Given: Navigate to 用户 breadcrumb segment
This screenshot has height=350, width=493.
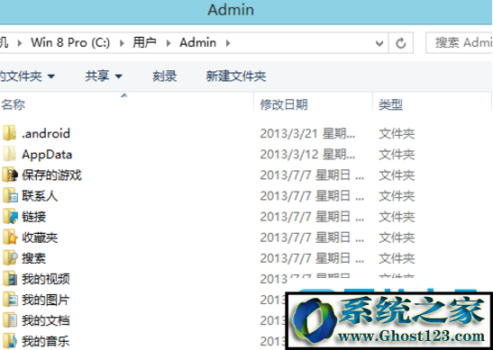Looking at the screenshot, I should [144, 42].
